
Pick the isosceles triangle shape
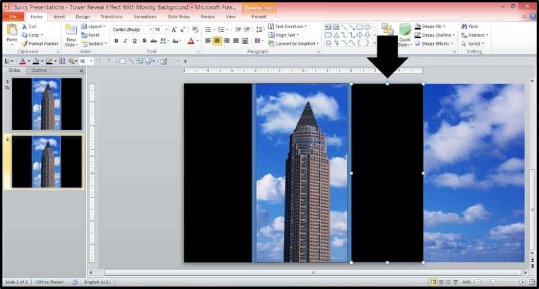pos(336,35)
